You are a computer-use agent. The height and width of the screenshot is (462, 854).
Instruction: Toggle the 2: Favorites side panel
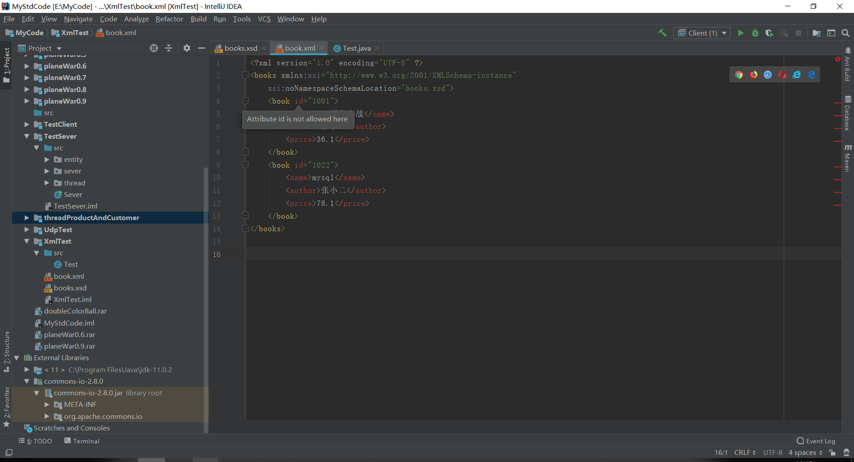[x=6, y=407]
